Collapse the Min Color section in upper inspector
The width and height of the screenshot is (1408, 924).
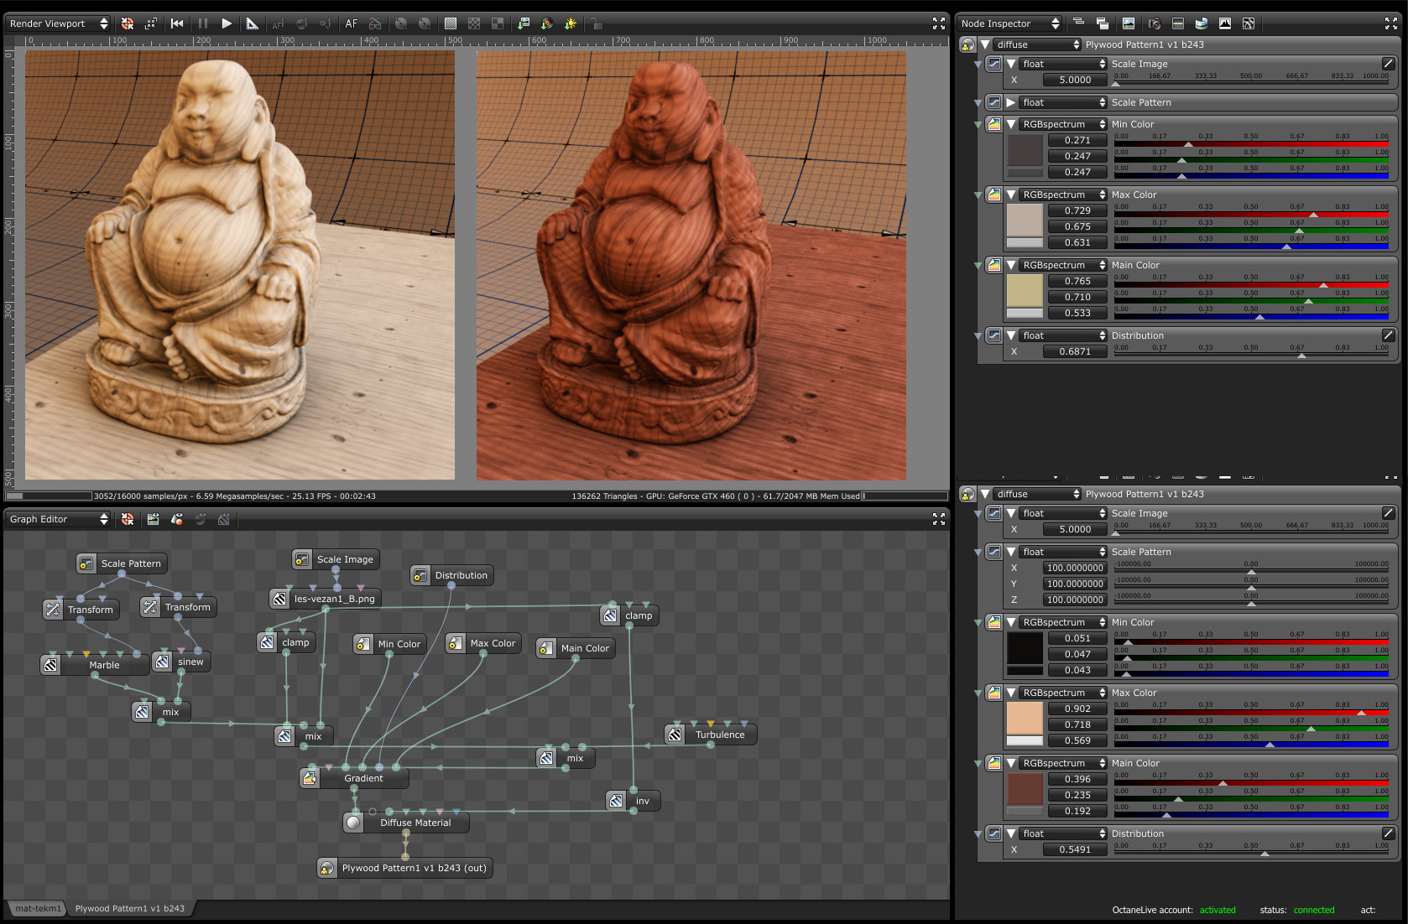click(x=1011, y=124)
